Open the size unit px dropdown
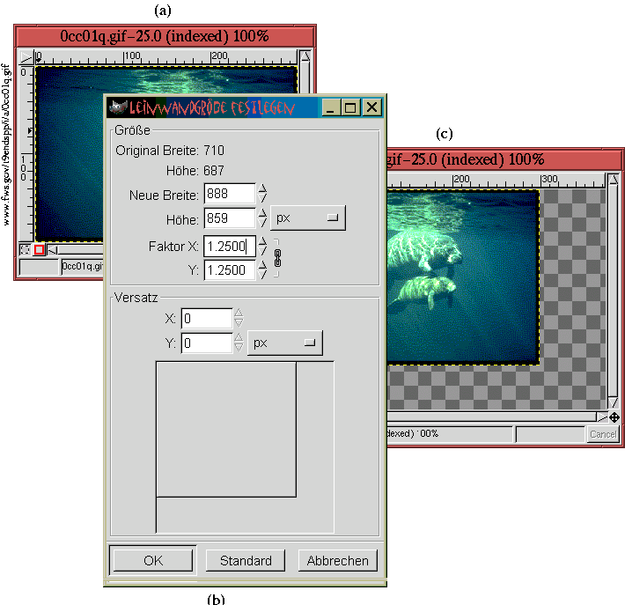The height and width of the screenshot is (605, 625). click(307, 218)
